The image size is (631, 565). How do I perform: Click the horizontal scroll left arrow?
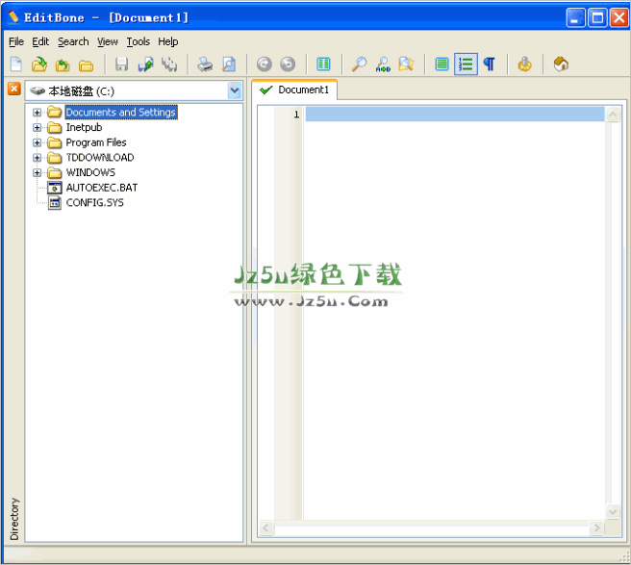tap(265, 527)
